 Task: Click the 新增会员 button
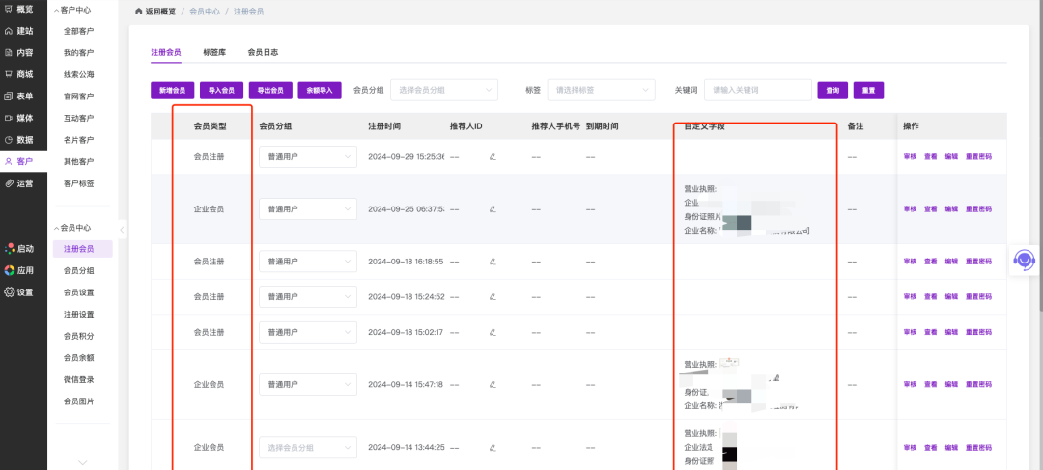click(173, 90)
